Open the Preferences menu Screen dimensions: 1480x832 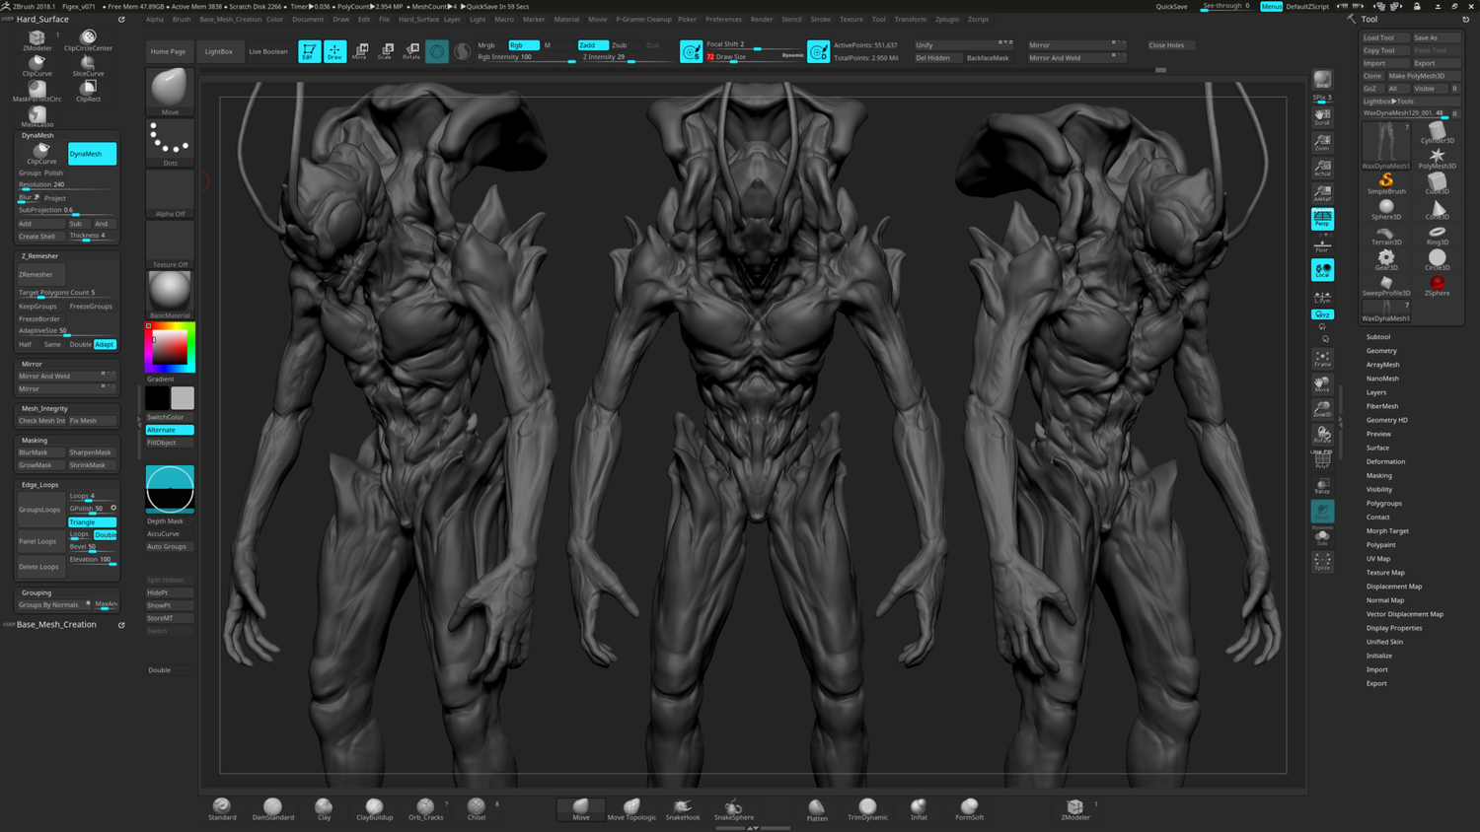point(723,19)
